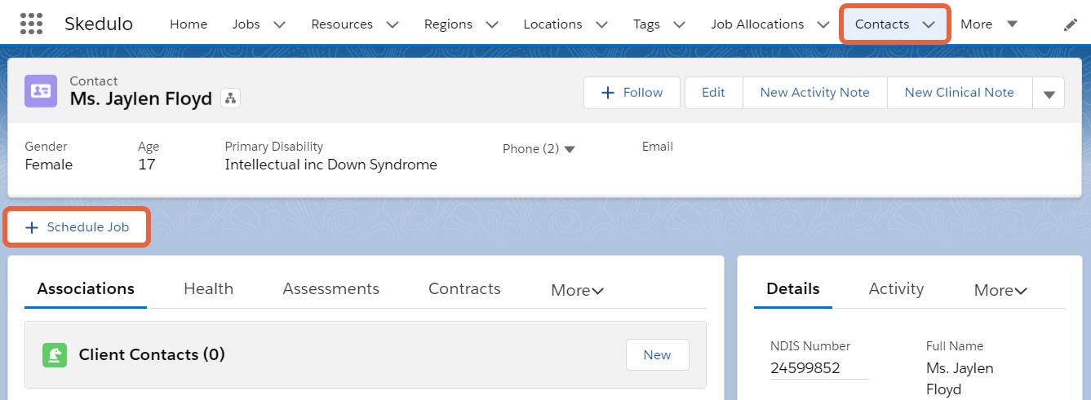The width and height of the screenshot is (1091, 400).
Task: Open the Contacts navigation tab
Action: click(x=882, y=24)
